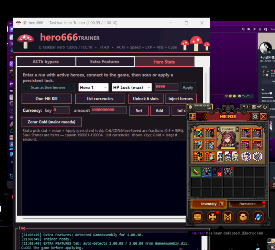Select the Hero Stats tab
The width and height of the screenshot is (275, 250).
click(164, 62)
